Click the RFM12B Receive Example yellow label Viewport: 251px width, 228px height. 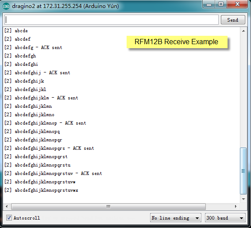[x=177, y=42]
